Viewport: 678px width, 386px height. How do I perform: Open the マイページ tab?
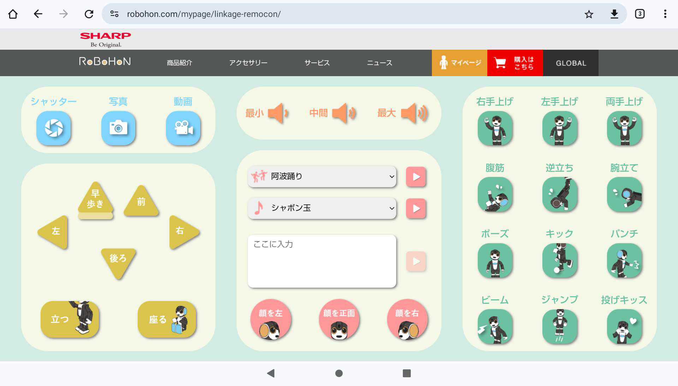point(459,63)
